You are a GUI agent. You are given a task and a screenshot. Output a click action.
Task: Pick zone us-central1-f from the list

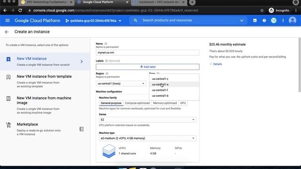(x=174, y=90)
